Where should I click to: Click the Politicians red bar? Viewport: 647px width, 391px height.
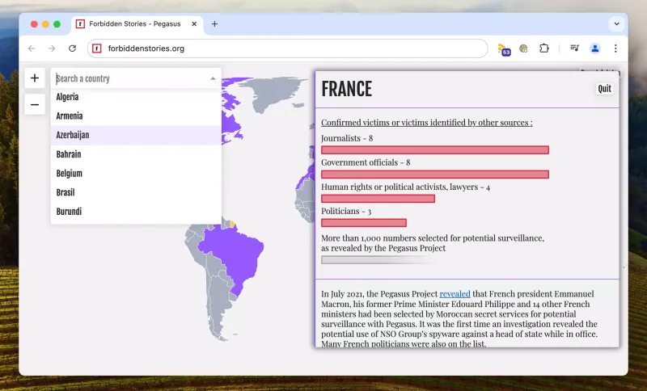coord(363,223)
